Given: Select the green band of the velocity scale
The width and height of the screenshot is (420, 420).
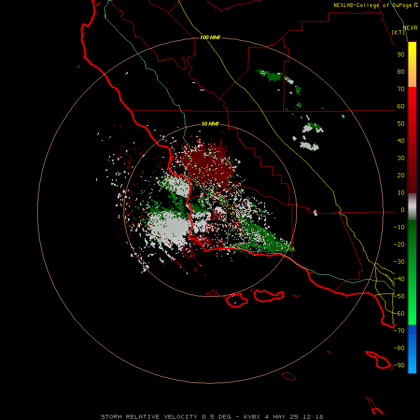Looking at the screenshot, I should [412, 272].
